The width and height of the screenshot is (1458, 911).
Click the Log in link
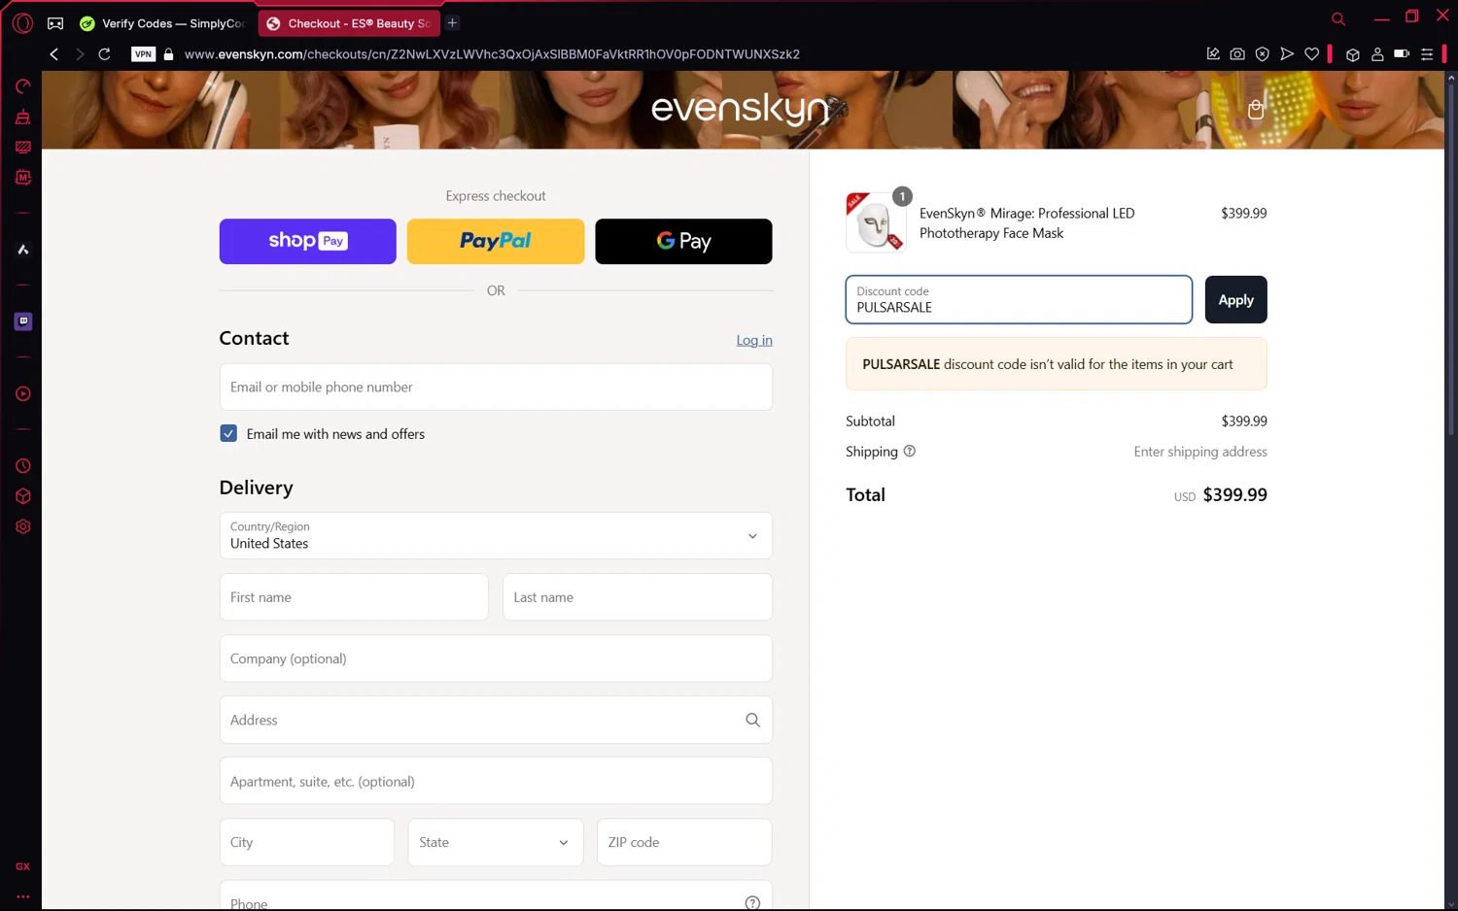tap(754, 340)
